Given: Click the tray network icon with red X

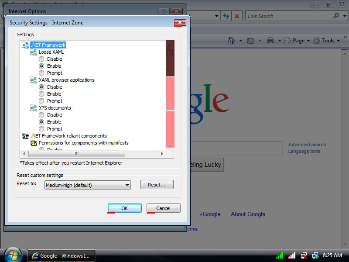Looking at the screenshot, I should click(304, 255).
